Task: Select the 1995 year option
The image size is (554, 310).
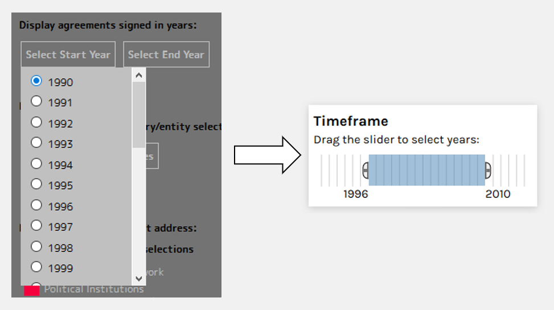Action: point(36,184)
